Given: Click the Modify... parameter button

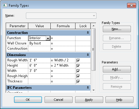Looking at the screenshot, I should pos(117,77).
